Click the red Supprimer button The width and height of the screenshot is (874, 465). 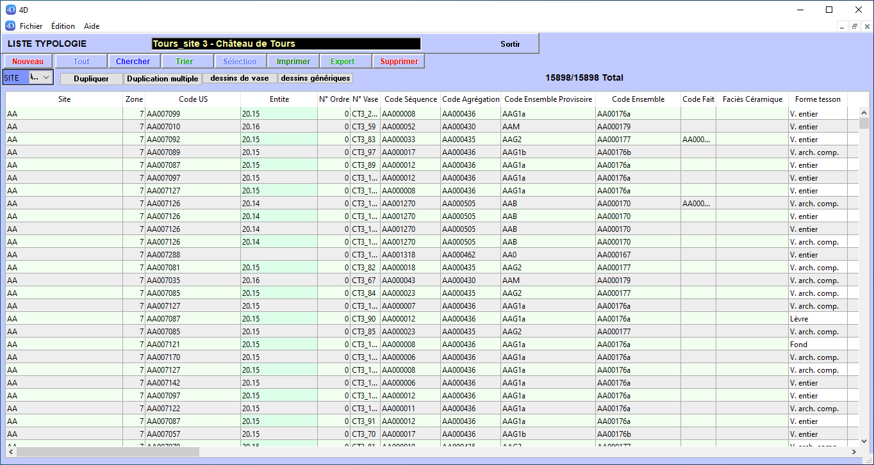tap(399, 61)
